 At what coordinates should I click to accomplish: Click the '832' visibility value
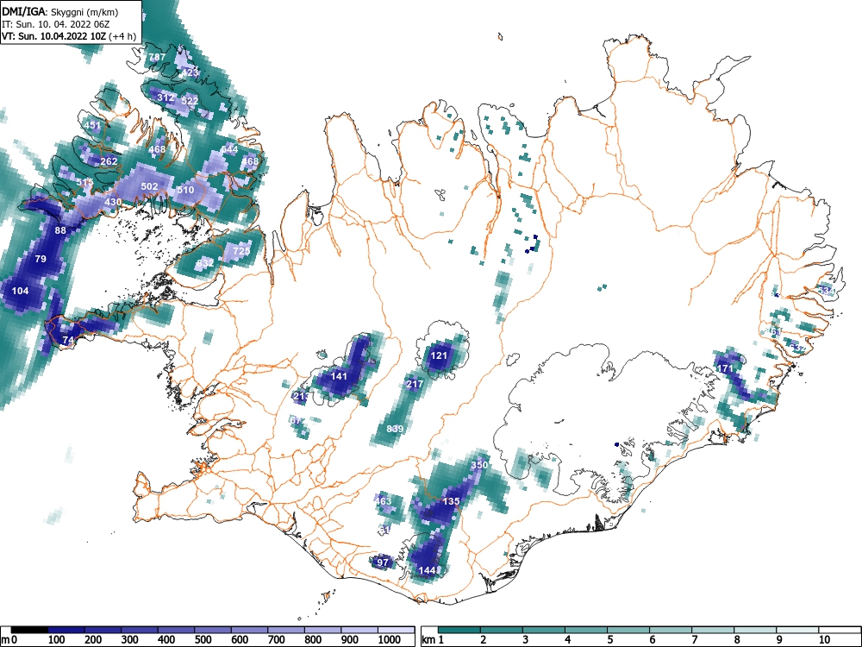coord(205,263)
